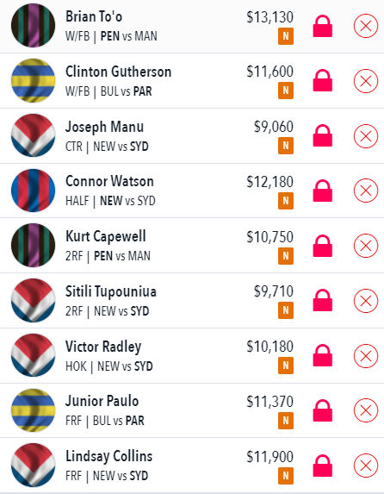Remove Victor Radley from the team
This screenshot has height=494, width=384.
[366, 356]
